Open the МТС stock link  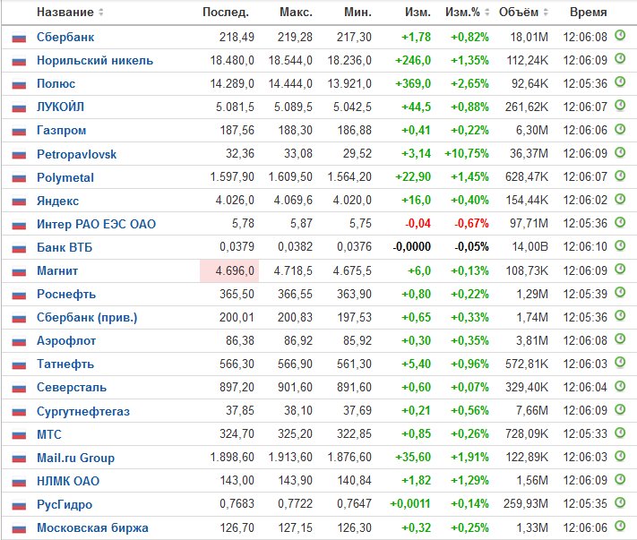[x=49, y=434]
